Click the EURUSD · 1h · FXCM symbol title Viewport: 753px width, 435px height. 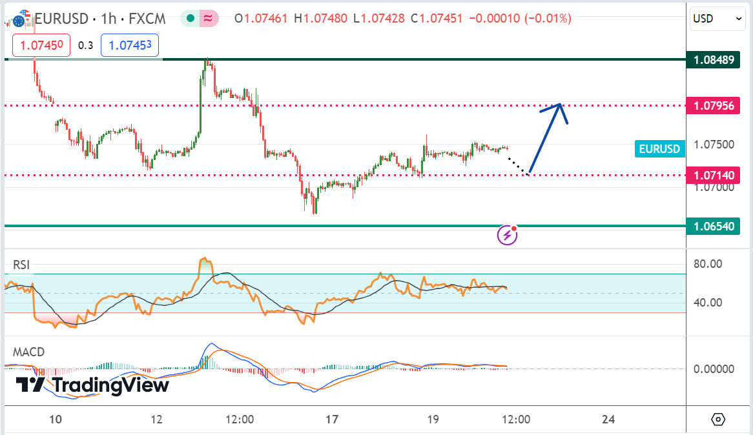[99, 19]
